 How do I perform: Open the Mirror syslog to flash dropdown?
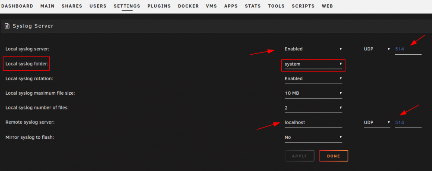click(313, 137)
